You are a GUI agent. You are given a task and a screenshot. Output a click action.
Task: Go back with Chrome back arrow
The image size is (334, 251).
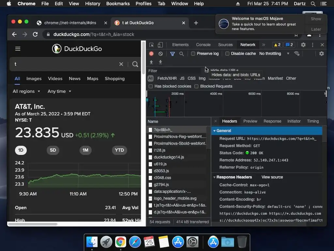click(x=14, y=34)
